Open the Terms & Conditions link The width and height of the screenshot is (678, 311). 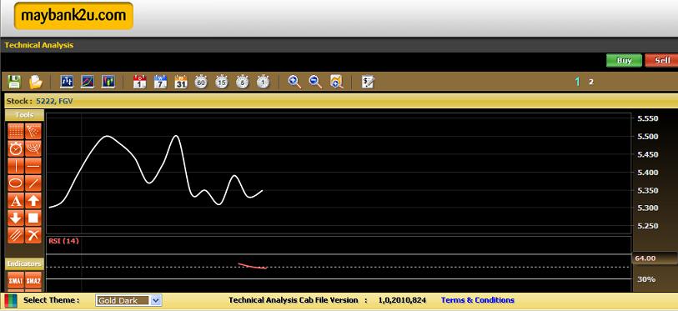click(477, 300)
